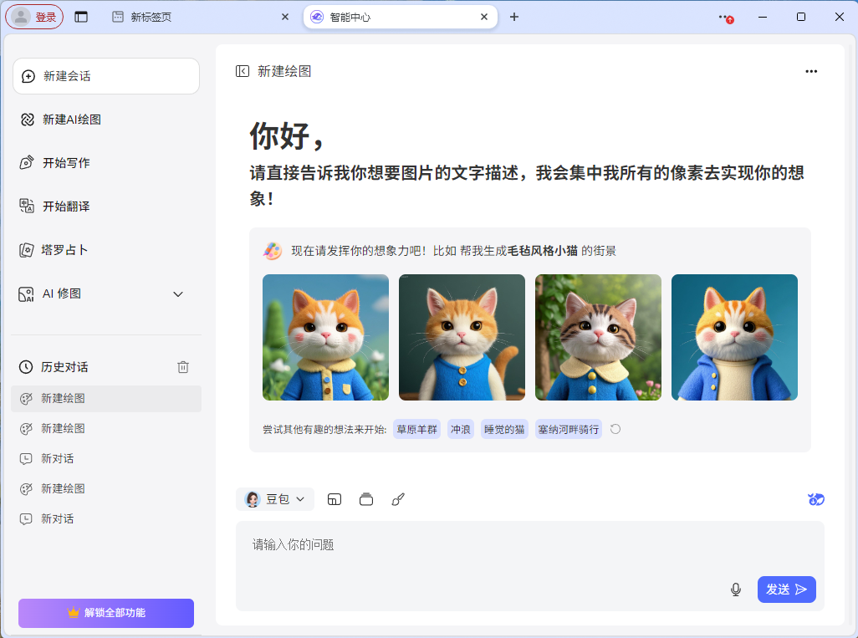
Task: Select the paintbrush style icon
Action: tap(398, 499)
